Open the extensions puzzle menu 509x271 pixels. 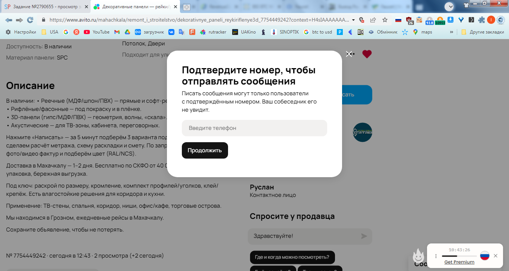point(481,20)
